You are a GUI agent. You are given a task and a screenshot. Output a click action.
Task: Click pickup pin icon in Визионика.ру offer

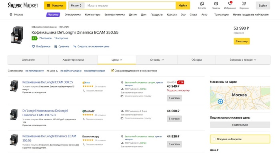122,136
